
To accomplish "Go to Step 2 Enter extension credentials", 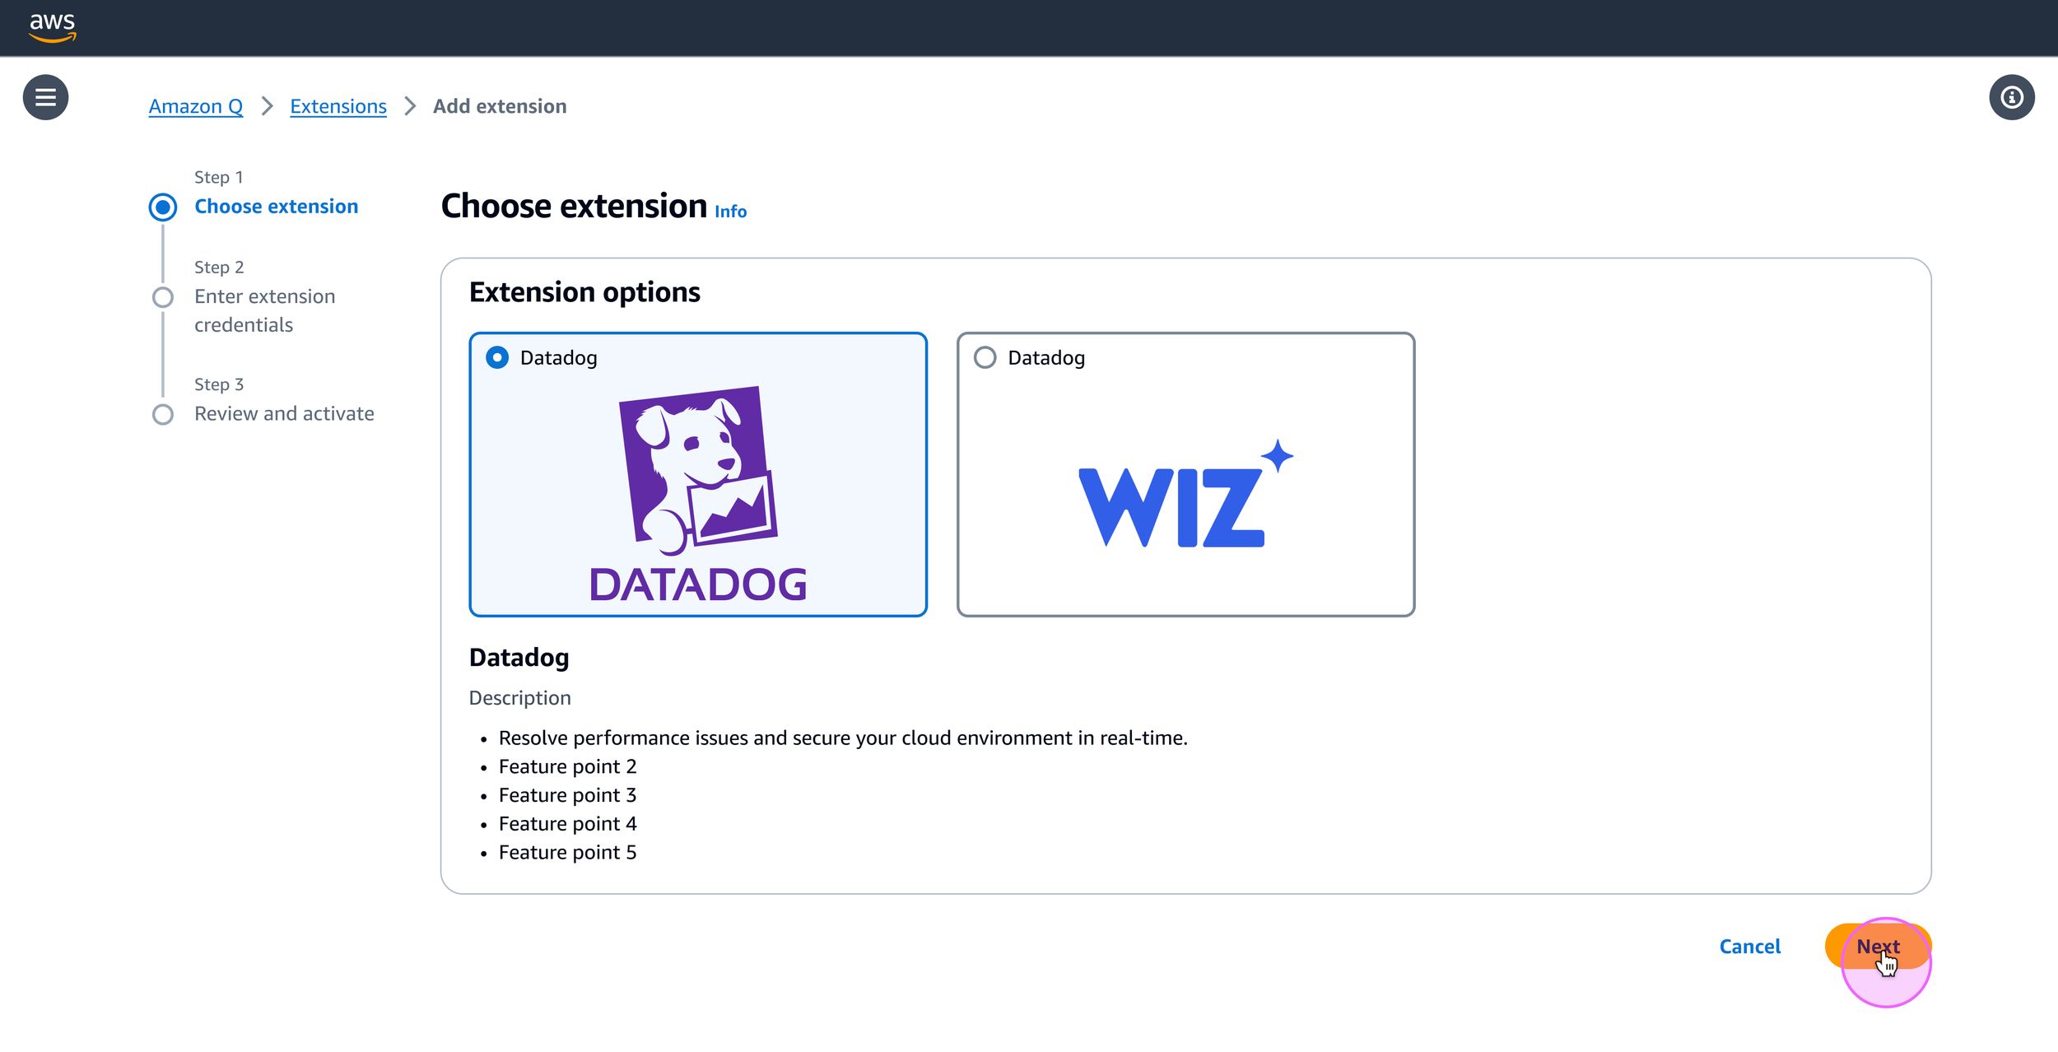I will click(264, 310).
